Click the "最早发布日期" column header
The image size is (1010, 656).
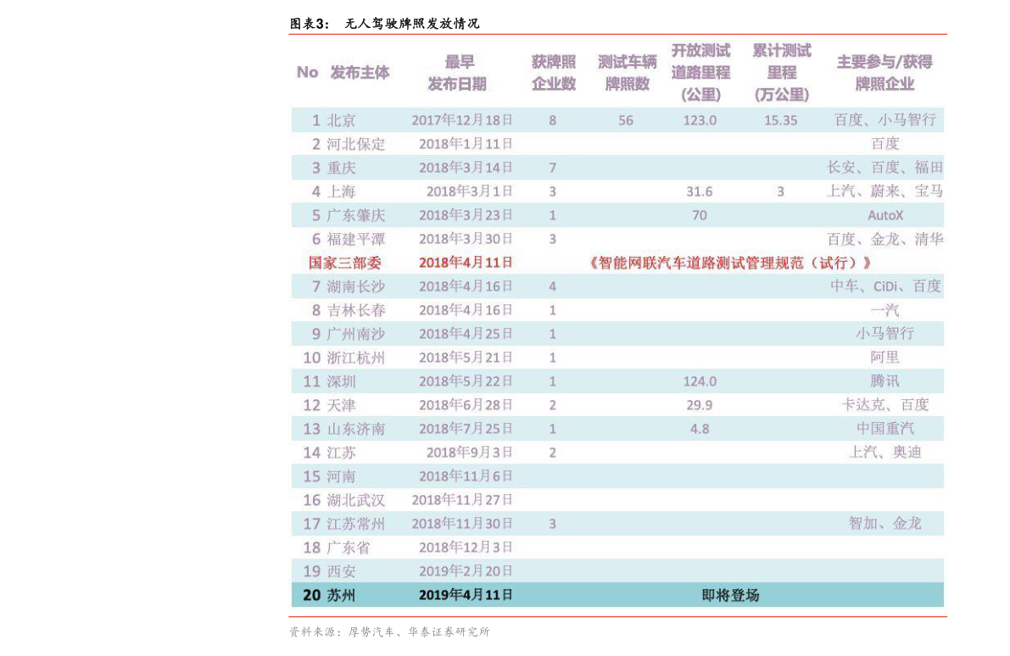[x=457, y=73]
